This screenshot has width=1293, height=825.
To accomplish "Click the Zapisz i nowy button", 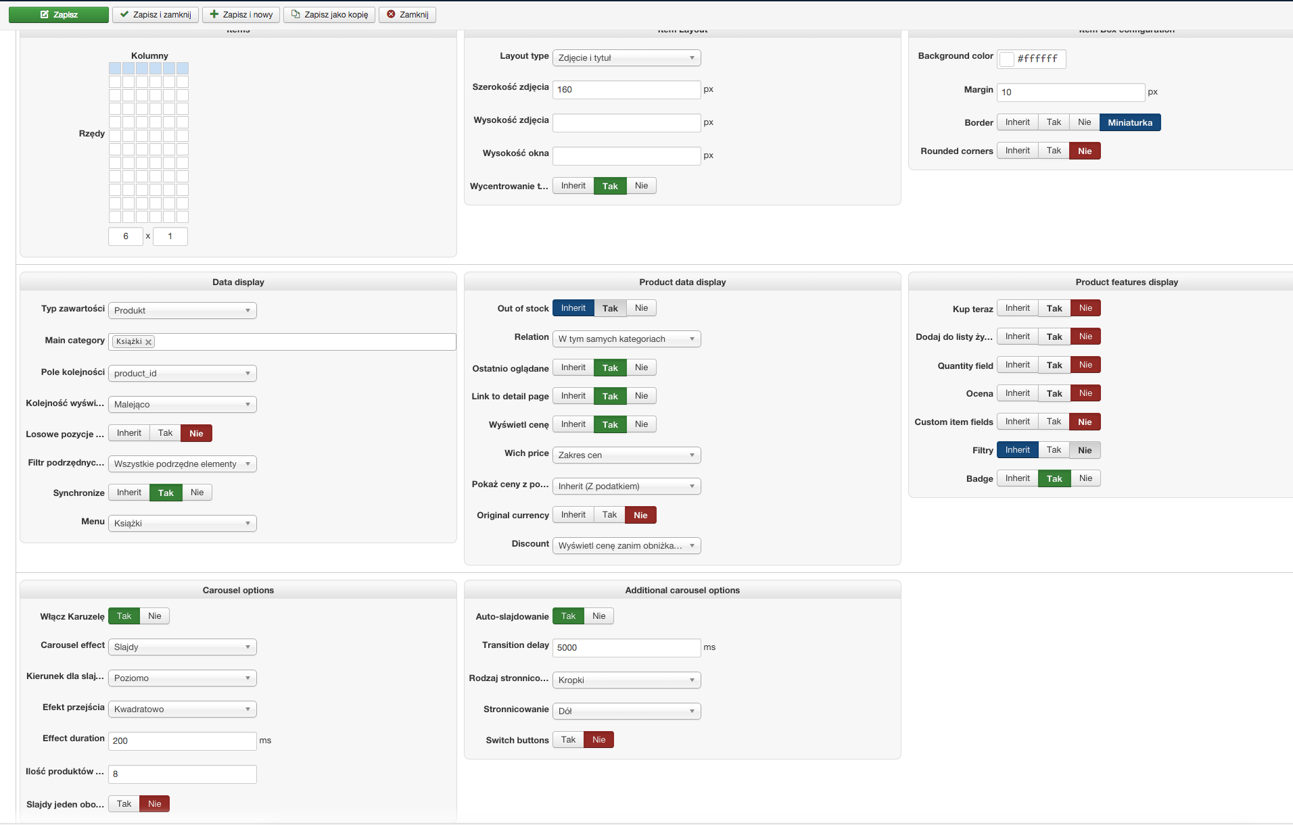I will (x=241, y=15).
